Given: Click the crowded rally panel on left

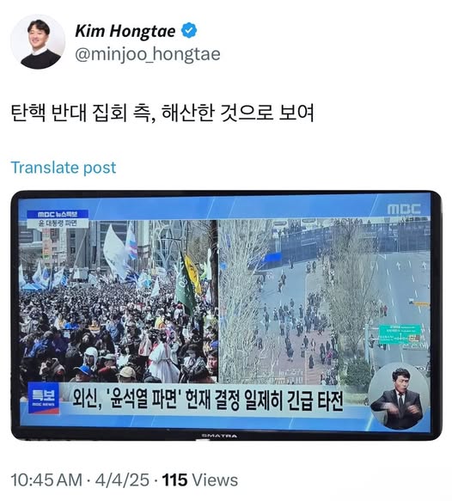Looking at the screenshot, I should [119, 302].
